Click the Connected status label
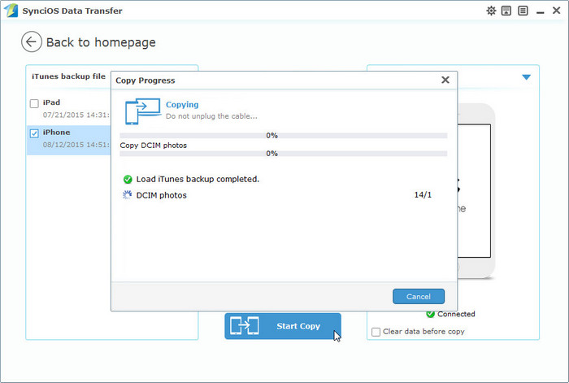The height and width of the screenshot is (383, 569). tap(456, 314)
